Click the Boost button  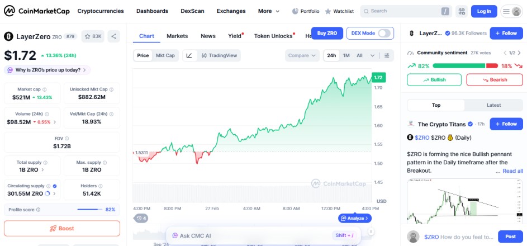point(62,229)
